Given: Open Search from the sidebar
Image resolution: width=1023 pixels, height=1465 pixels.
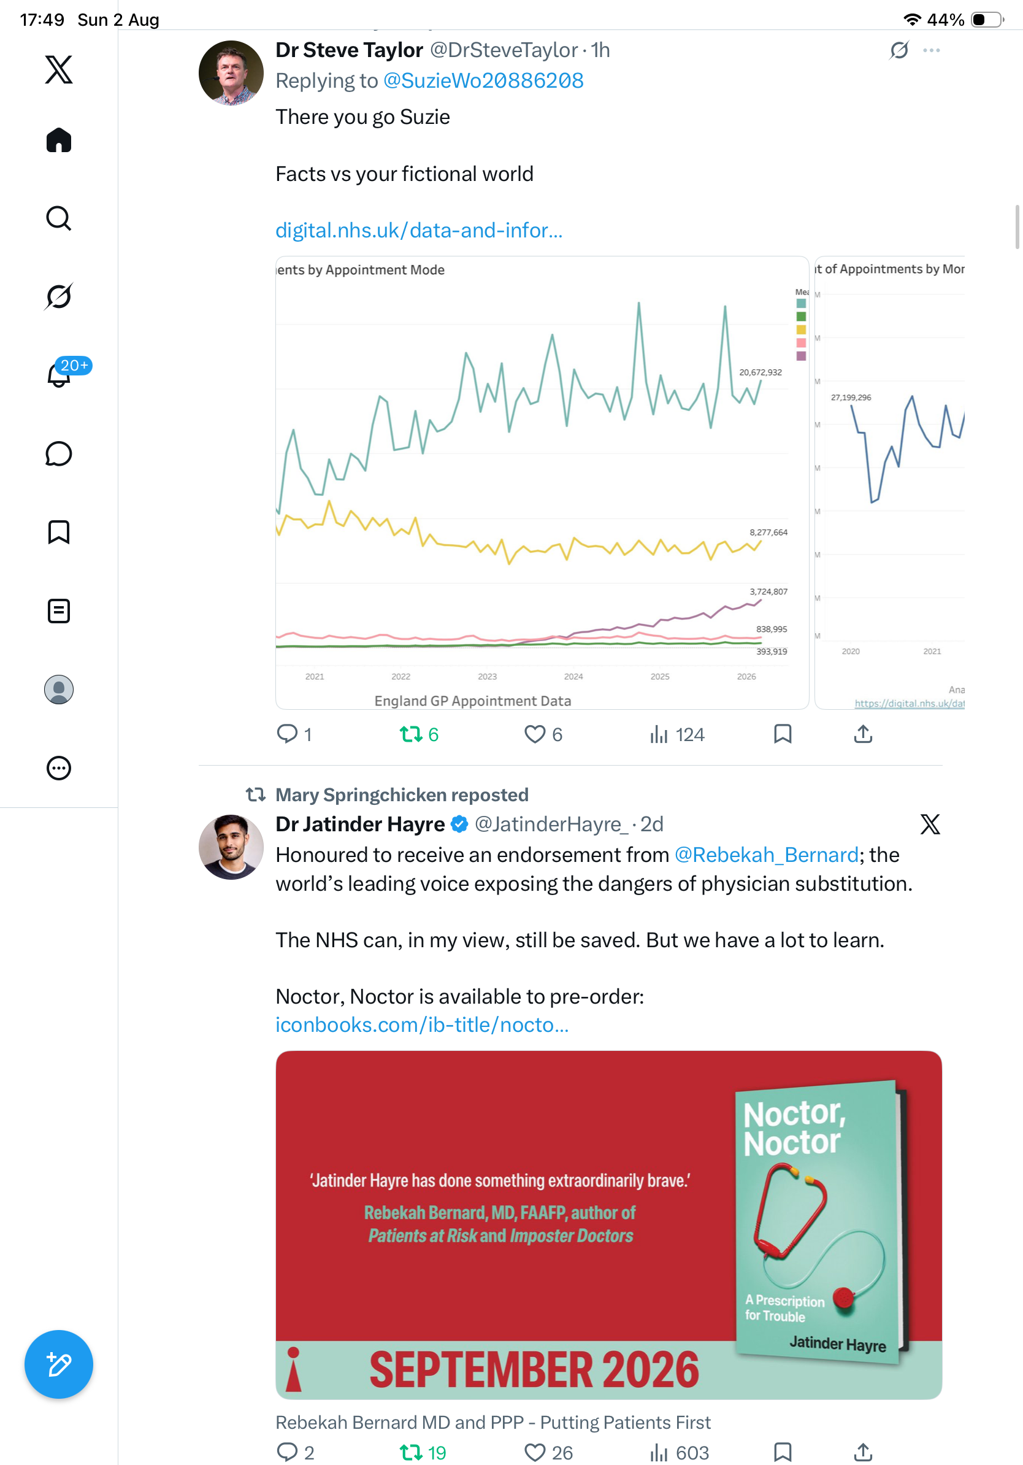Looking at the screenshot, I should (x=59, y=218).
